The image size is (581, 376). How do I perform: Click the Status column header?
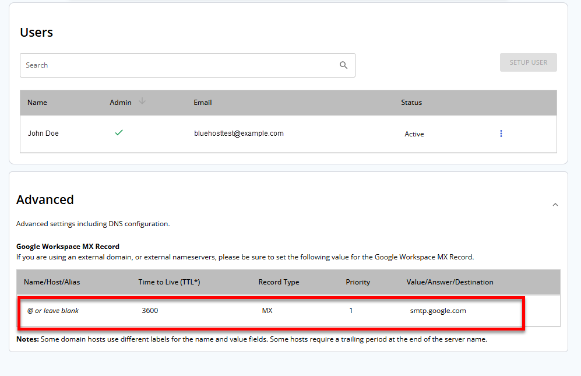[x=411, y=103]
